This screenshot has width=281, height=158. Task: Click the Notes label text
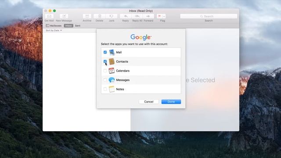point(120,89)
